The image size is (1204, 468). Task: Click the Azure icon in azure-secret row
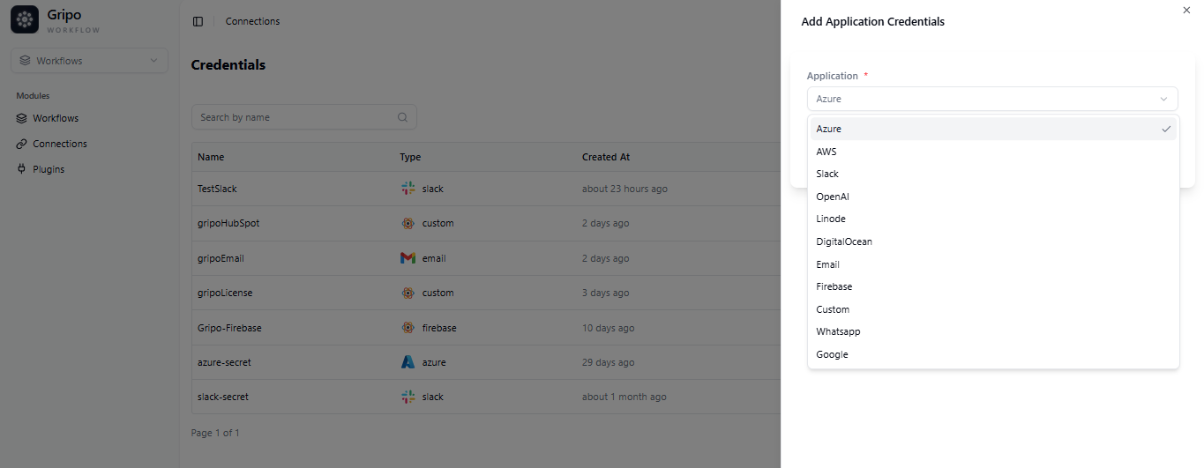point(408,362)
